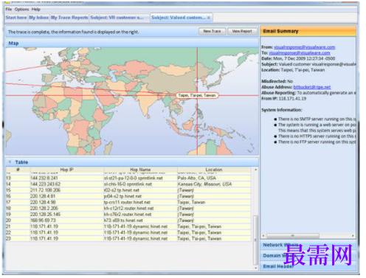The width and height of the screenshot is (366, 278).
Task: Click the Taipei, Taiwan map label
Action: pyautogui.click(x=197, y=95)
